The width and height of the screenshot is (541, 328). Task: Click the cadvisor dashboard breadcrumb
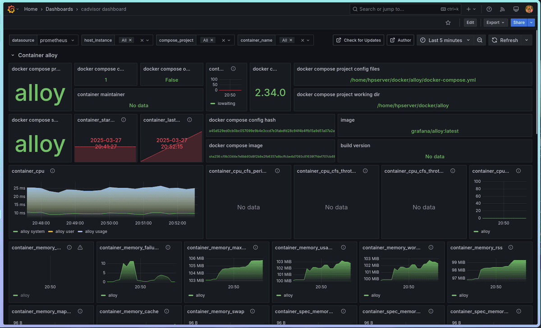pyautogui.click(x=104, y=9)
